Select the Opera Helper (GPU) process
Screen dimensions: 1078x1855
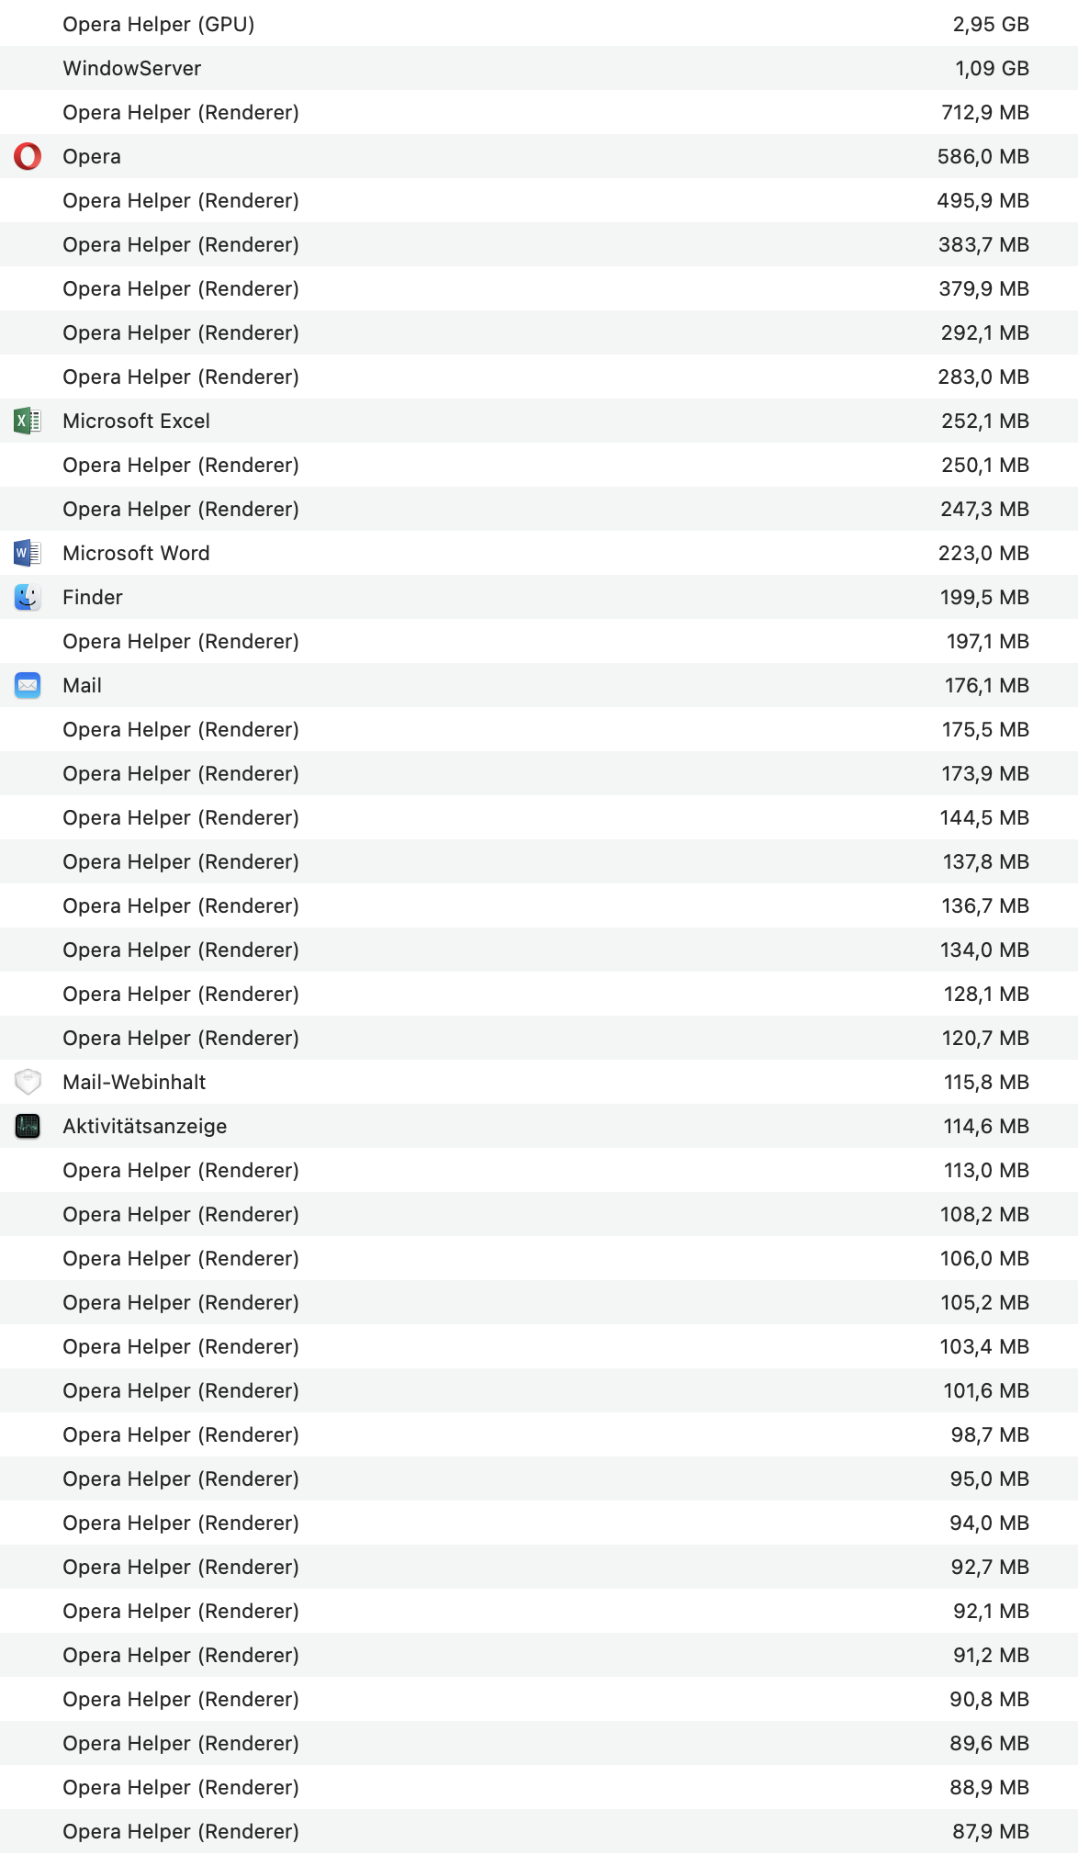[x=158, y=24]
